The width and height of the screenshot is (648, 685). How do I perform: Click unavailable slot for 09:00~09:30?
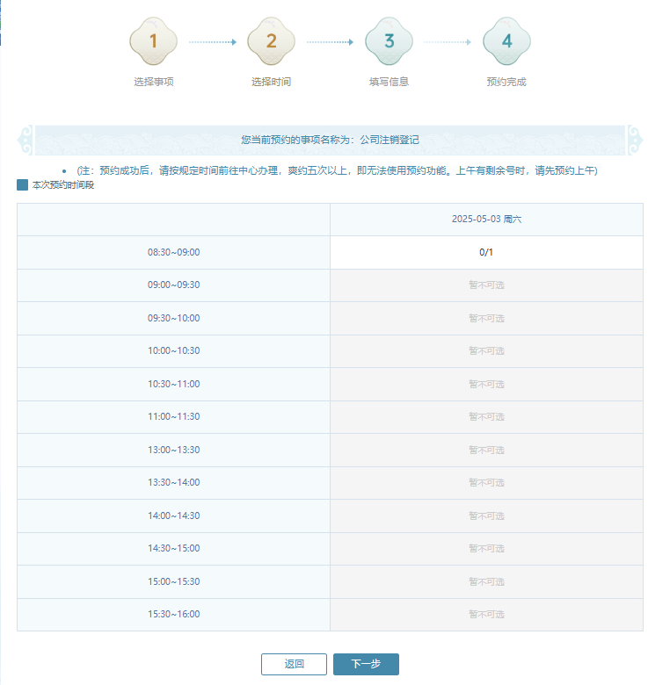[486, 285]
